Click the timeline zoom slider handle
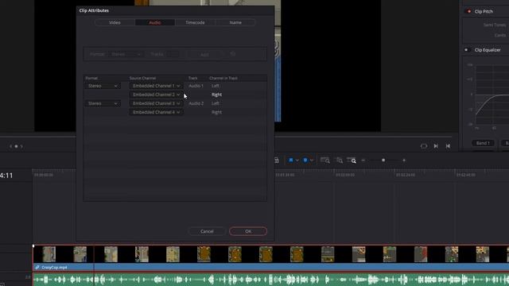Viewport: 509px width, 286px height. [383, 160]
